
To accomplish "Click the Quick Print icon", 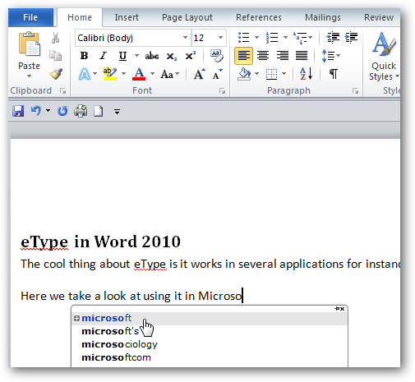I will [x=81, y=111].
